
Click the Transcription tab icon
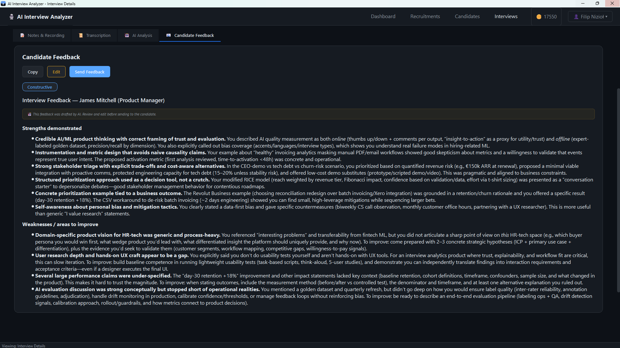pyautogui.click(x=81, y=36)
